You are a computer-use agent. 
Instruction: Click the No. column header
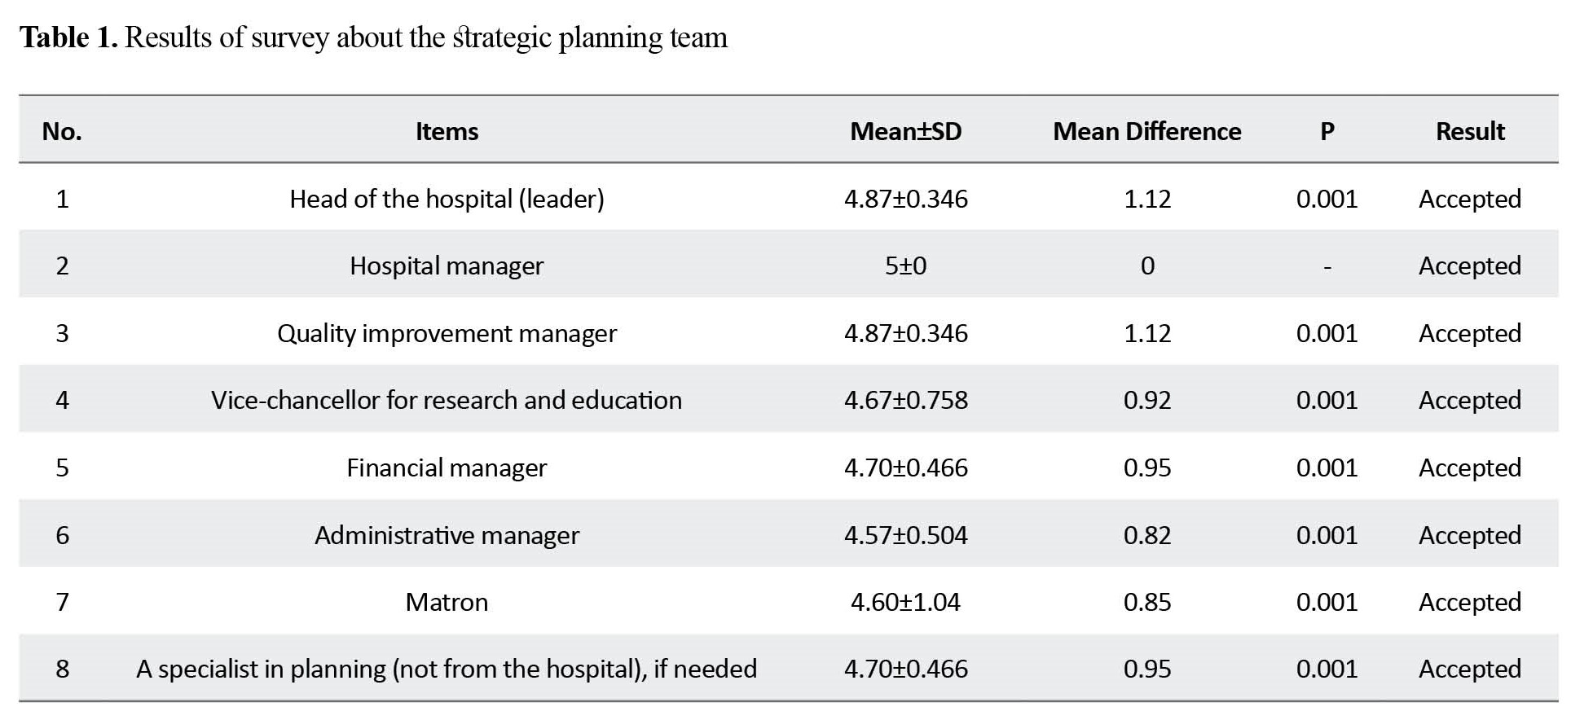click(62, 131)
